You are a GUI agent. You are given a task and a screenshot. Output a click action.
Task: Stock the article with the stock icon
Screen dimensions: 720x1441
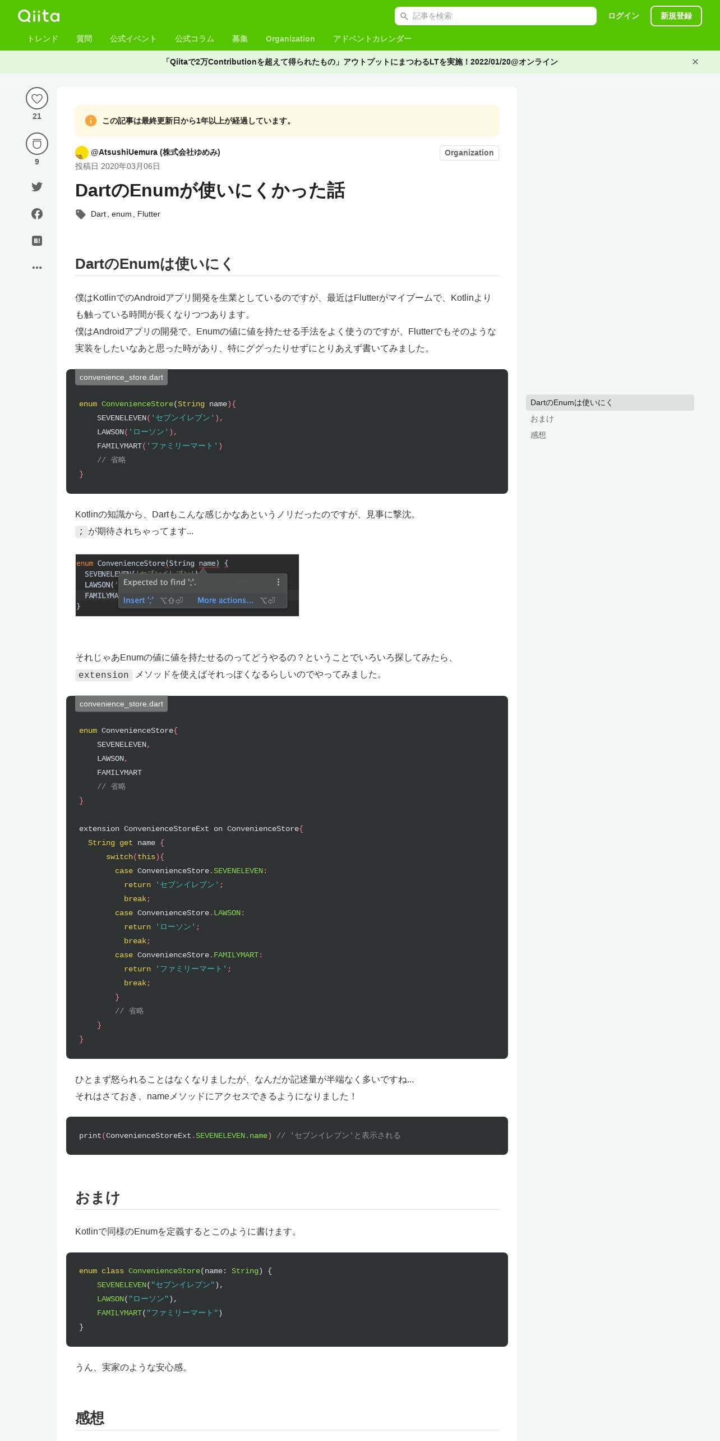pos(37,144)
